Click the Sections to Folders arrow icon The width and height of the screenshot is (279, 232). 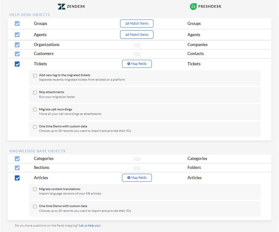coord(137,168)
